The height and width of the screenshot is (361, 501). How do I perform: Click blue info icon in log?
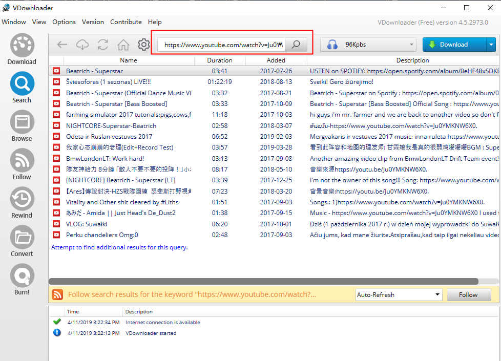(x=57, y=332)
